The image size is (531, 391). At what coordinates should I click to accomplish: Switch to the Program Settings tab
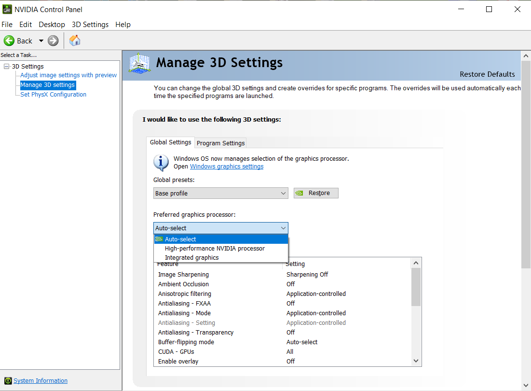point(221,143)
